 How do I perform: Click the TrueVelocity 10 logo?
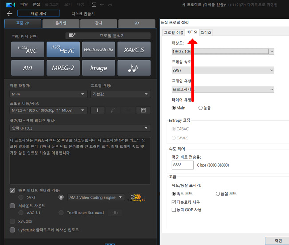[136, 198]
